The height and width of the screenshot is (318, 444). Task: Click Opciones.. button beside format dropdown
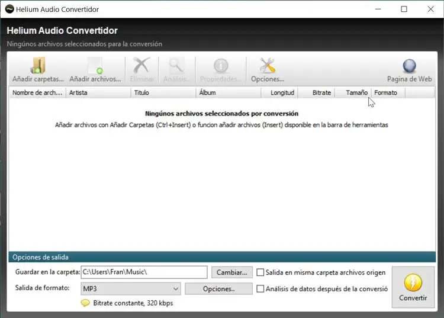218,289
